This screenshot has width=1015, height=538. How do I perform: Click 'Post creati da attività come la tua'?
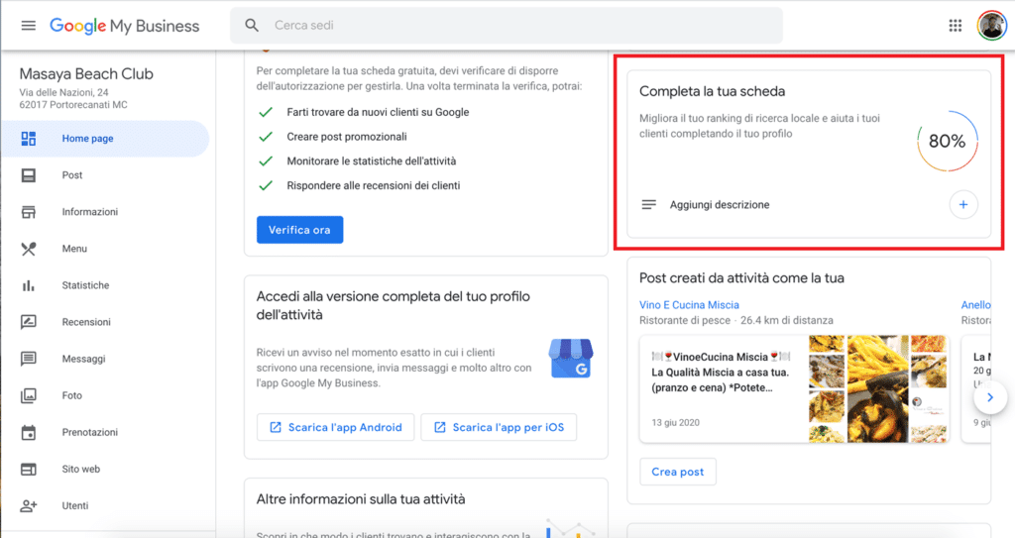click(741, 277)
